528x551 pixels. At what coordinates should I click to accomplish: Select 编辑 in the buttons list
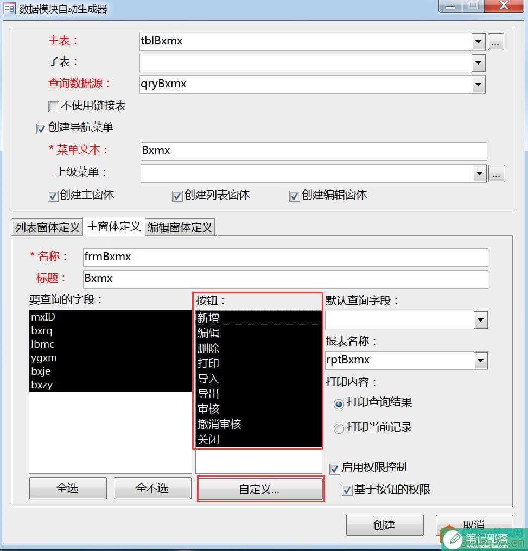tap(259, 333)
